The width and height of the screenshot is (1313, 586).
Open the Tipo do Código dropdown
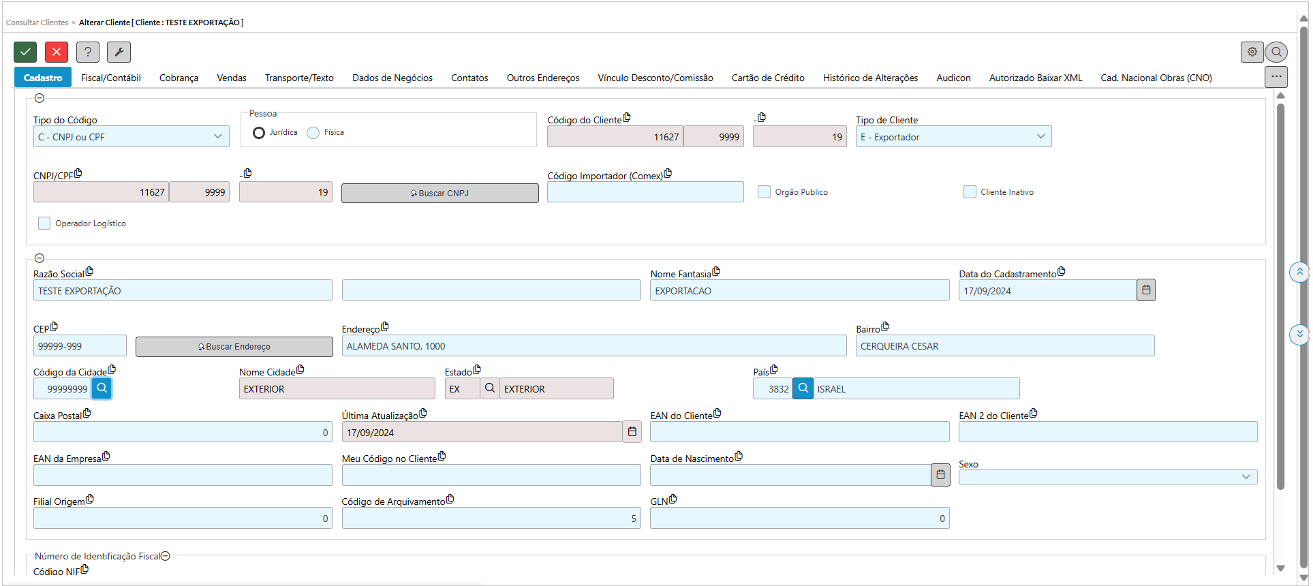coord(131,137)
